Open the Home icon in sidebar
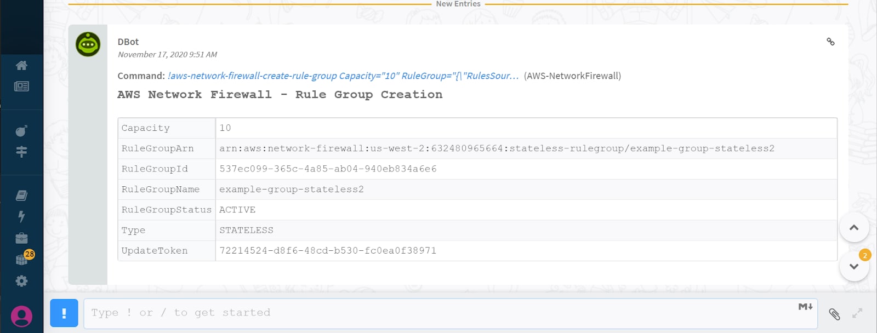The width and height of the screenshot is (877, 333). (21, 65)
